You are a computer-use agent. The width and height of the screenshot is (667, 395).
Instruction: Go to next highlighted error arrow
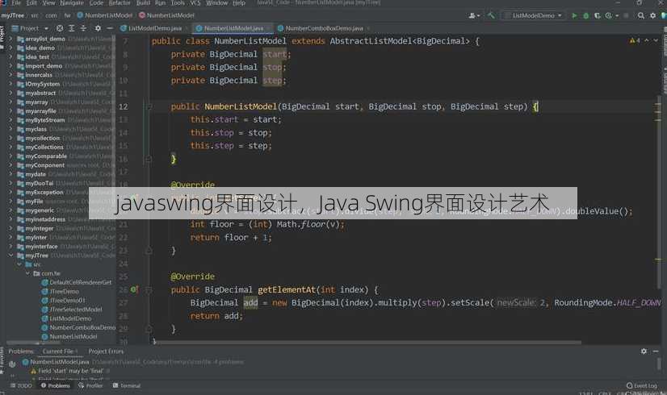(x=656, y=40)
